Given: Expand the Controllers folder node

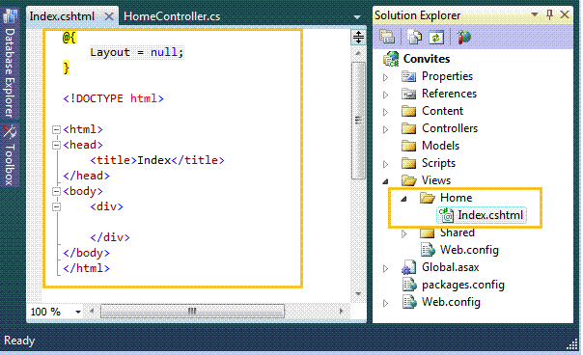Looking at the screenshot, I should (x=385, y=129).
